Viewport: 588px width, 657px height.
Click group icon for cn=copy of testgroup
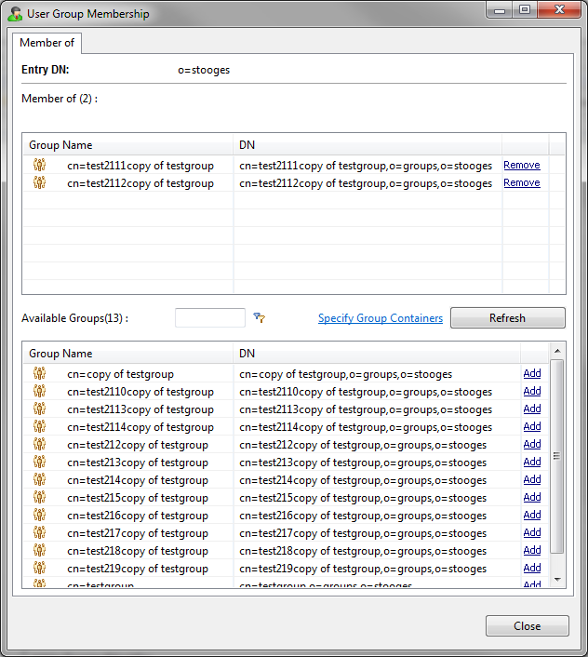click(x=39, y=374)
